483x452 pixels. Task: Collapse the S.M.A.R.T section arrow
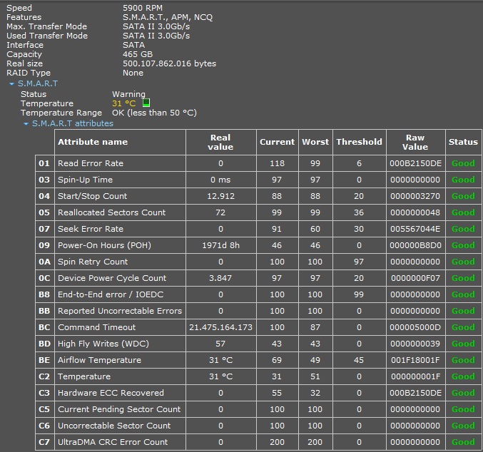(11, 83)
